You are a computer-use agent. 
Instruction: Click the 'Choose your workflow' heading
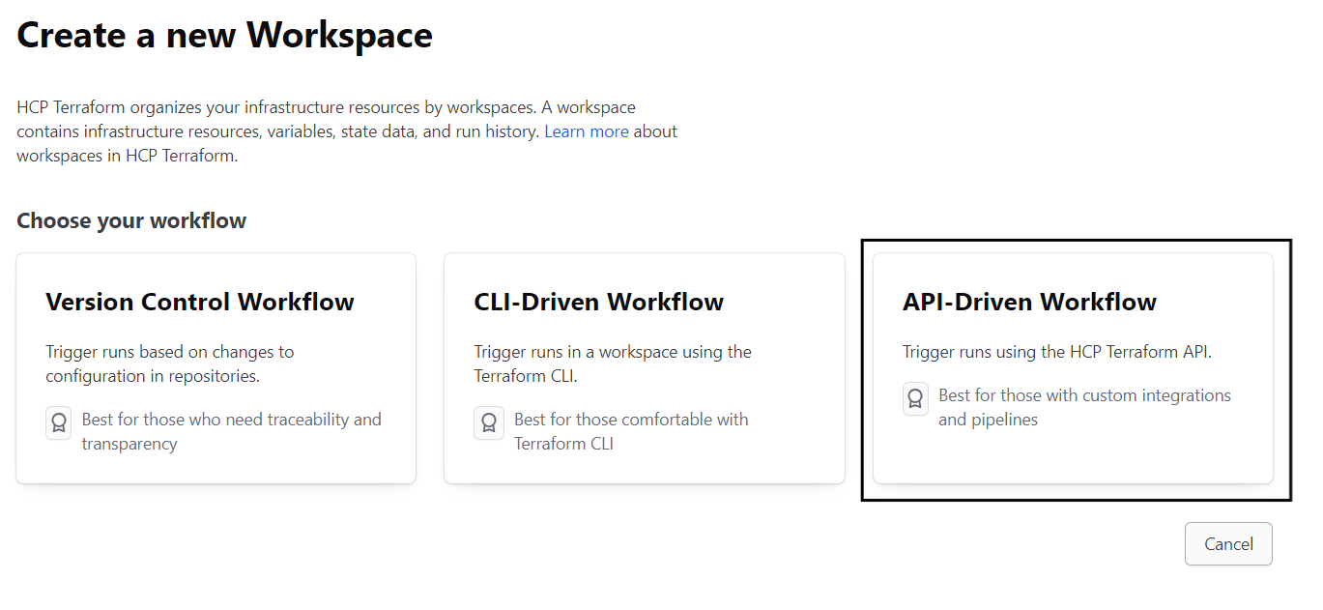coord(131,220)
